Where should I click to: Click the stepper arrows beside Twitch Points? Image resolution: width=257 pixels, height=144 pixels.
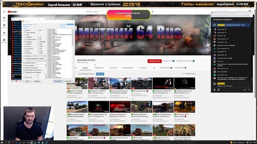point(45,77)
